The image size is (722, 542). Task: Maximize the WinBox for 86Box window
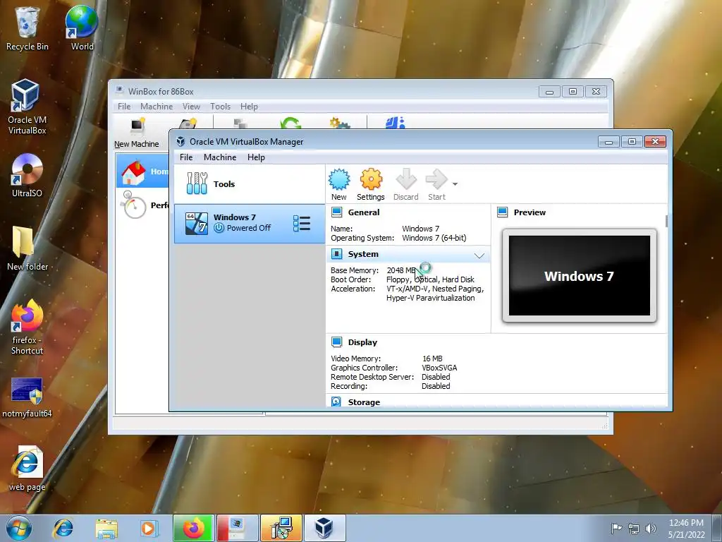pos(573,91)
